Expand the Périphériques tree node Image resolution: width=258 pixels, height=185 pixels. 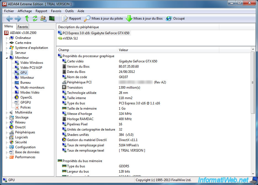[7, 133]
